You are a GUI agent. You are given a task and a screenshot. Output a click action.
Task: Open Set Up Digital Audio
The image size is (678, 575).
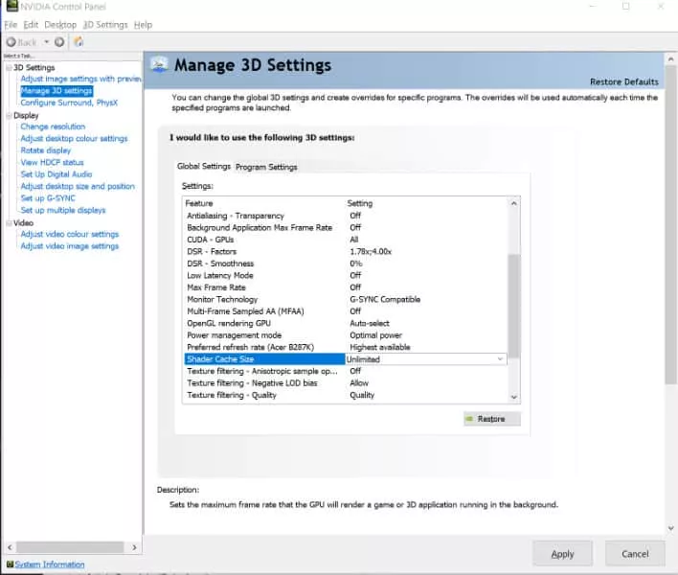coord(56,173)
